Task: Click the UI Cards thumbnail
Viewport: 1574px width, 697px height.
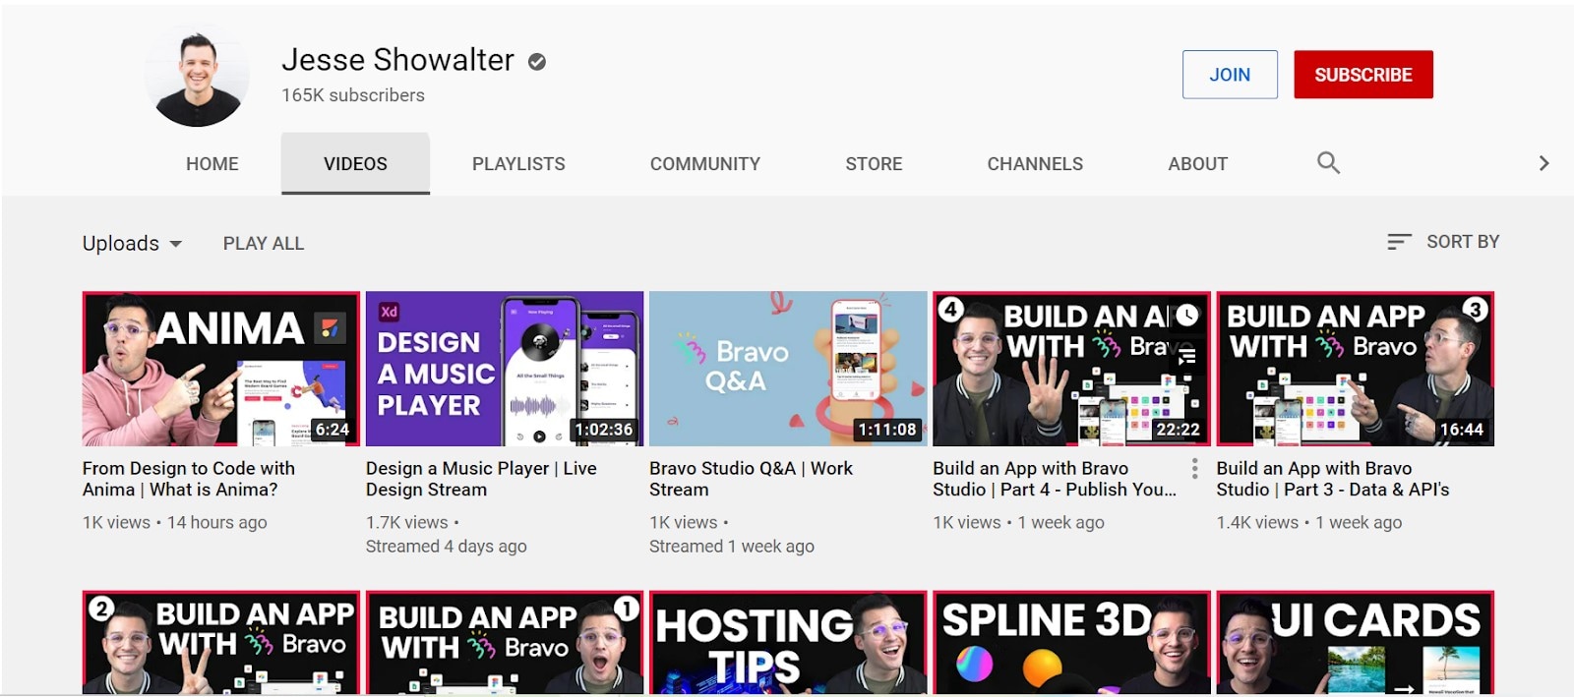Action: pos(1356,643)
